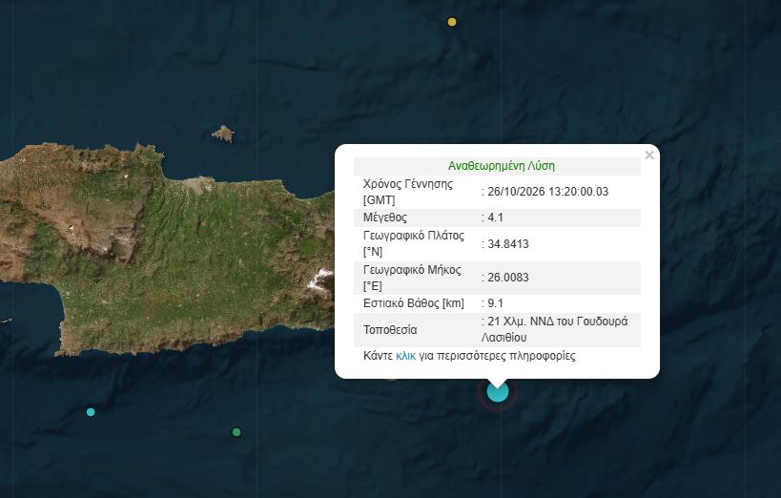This screenshot has width=781, height=498.
Task: Click the magnitude value 4.1
Action: [495, 218]
